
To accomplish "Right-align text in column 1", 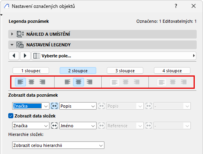I will point(42,82).
